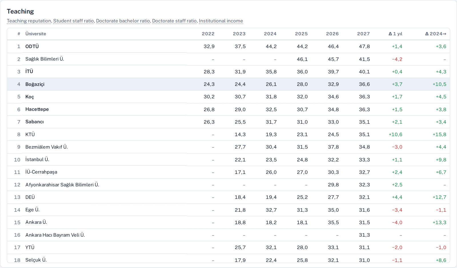Click Sağlık Bilimleri Ü. −4,2 change value

[397, 59]
